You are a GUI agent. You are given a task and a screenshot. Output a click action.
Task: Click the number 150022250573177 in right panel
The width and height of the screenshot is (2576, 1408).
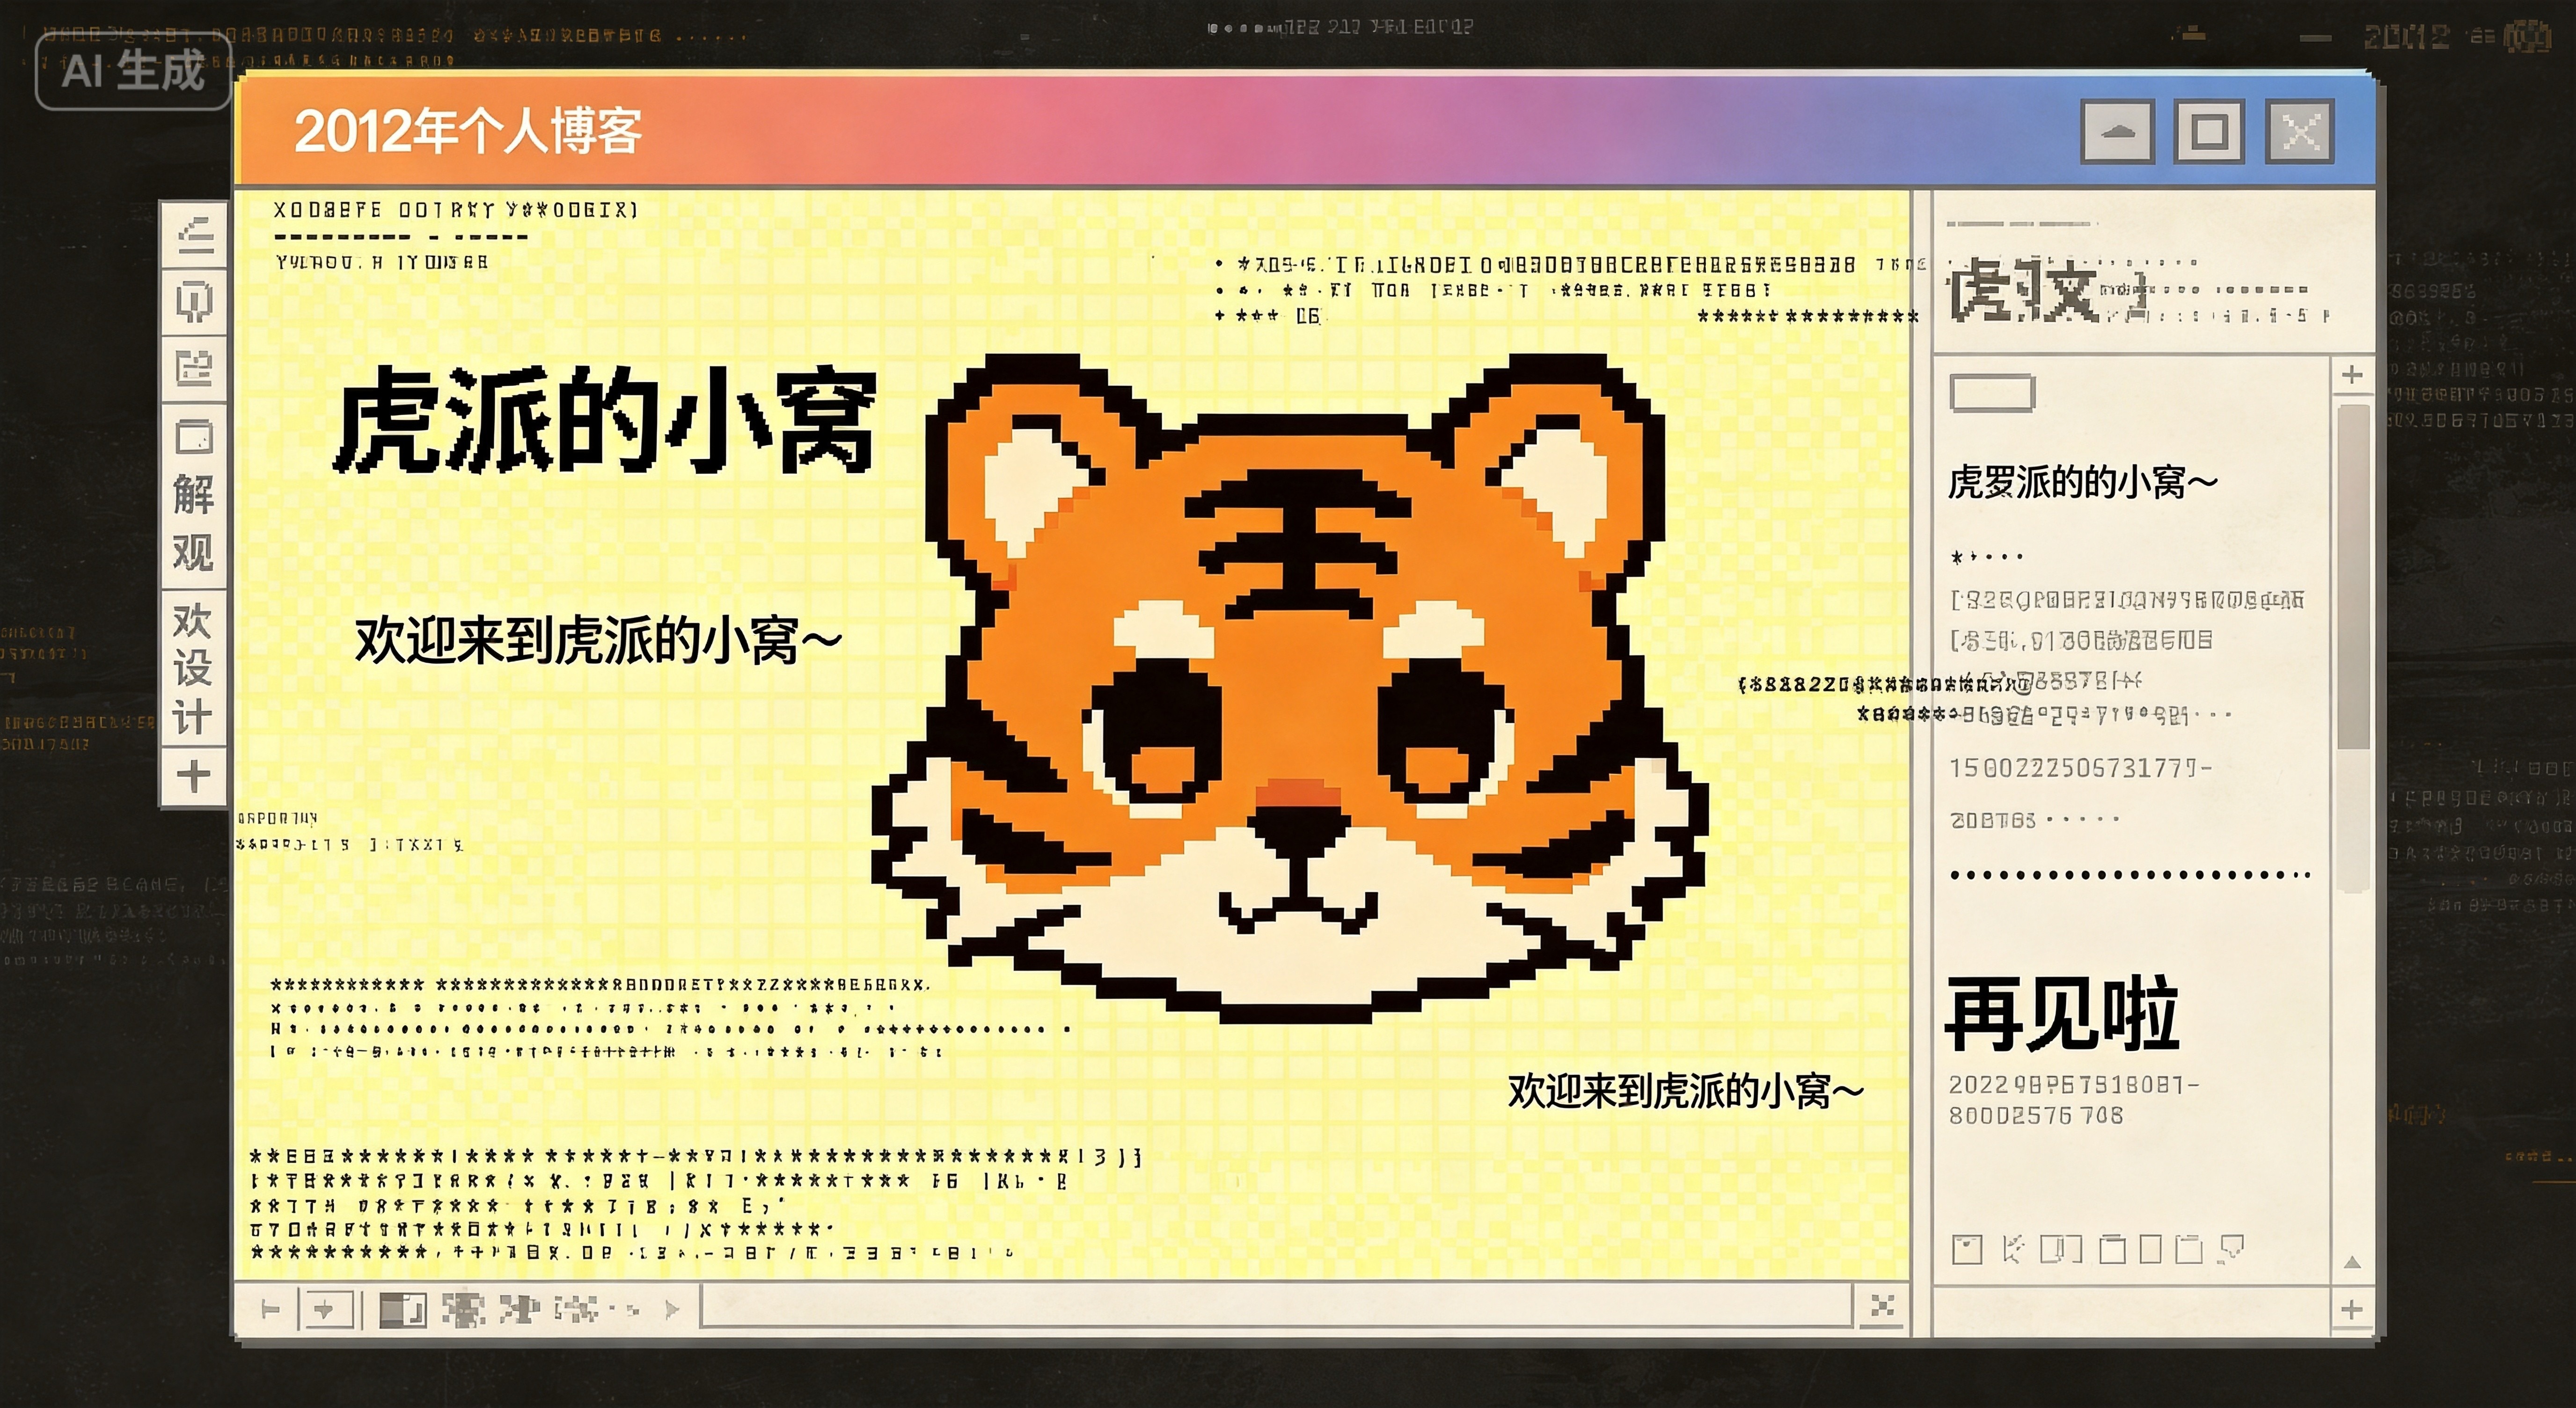coord(2080,768)
